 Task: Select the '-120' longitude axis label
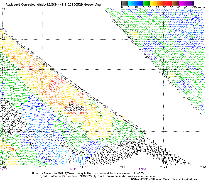(x=3, y=167)
